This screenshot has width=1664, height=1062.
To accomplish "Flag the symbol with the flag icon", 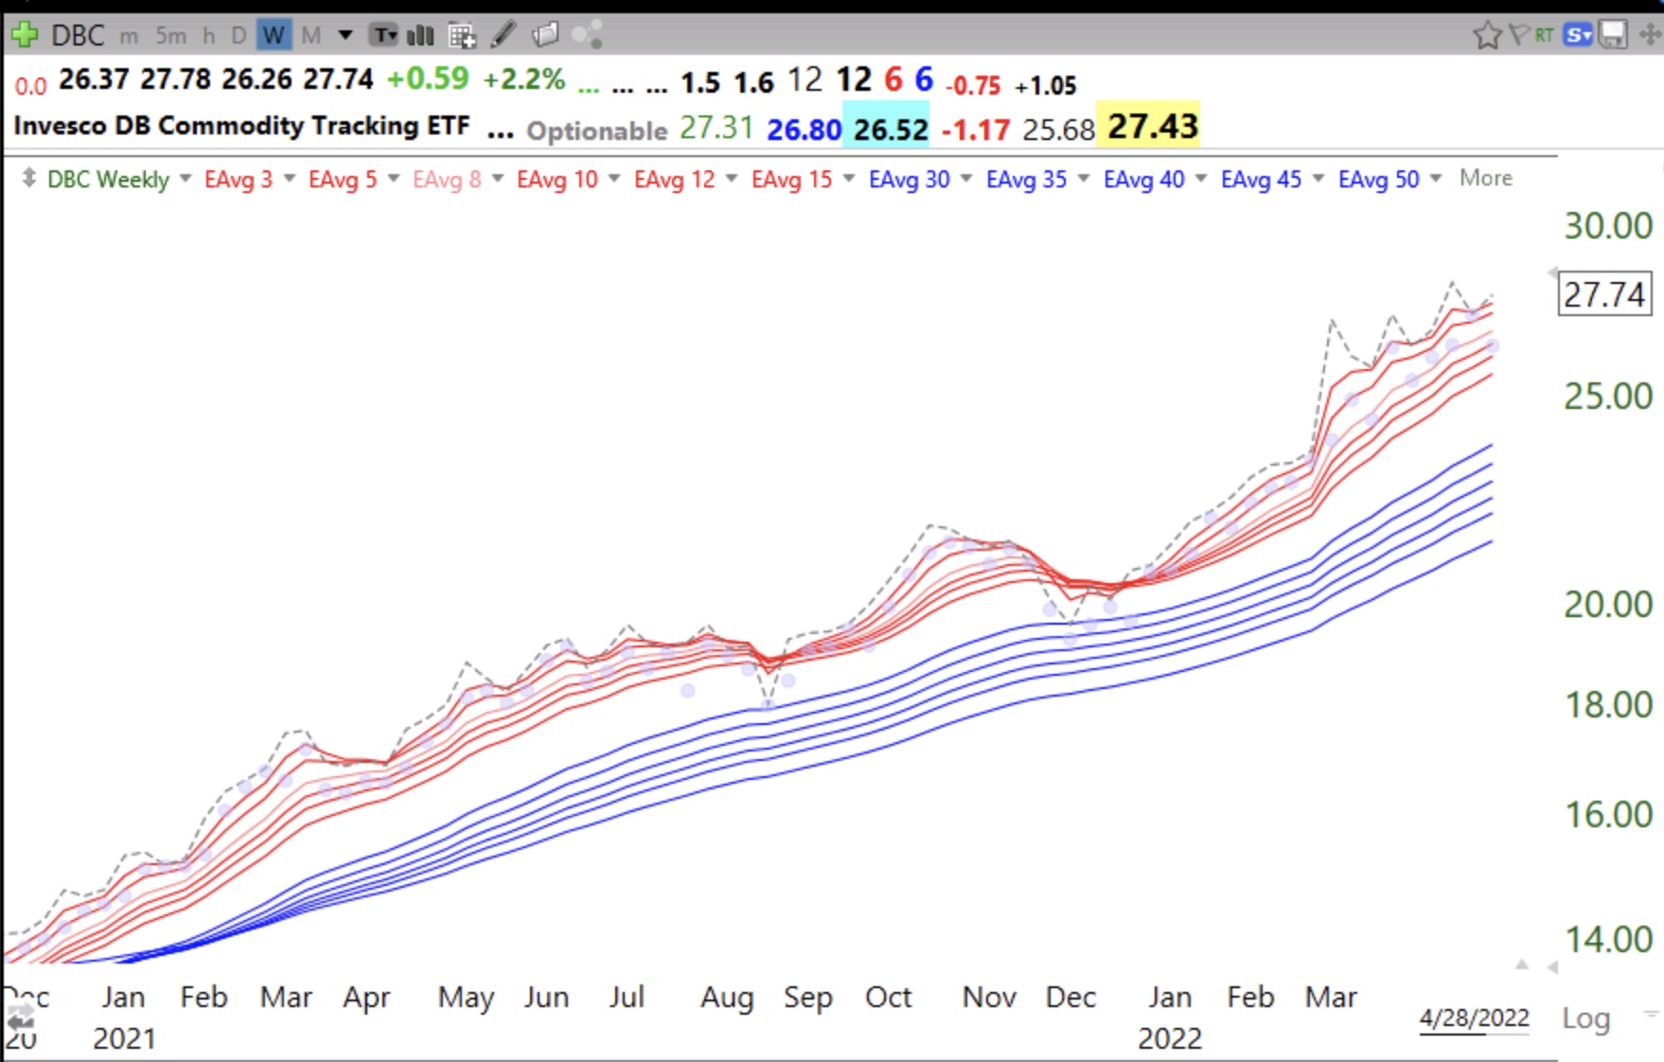I will click(1518, 35).
